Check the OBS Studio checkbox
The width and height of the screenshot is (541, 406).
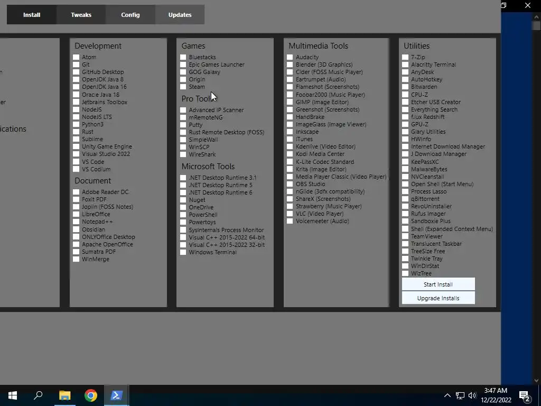290,184
